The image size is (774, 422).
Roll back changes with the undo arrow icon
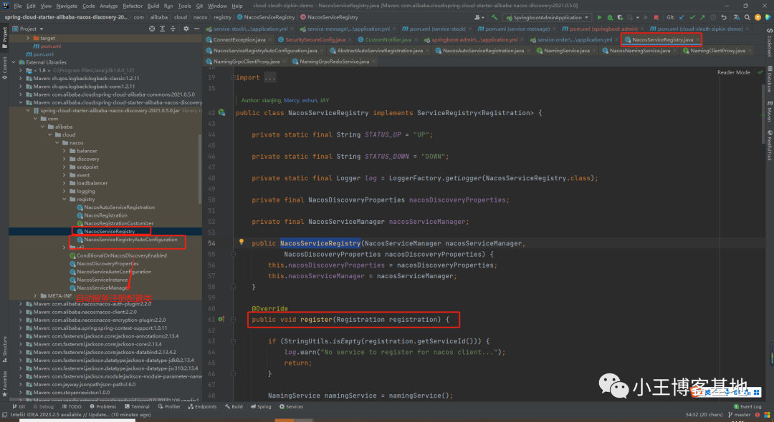pyautogui.click(x=724, y=17)
